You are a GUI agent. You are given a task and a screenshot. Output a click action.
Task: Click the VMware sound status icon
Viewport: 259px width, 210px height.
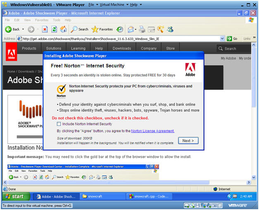pos(209,205)
